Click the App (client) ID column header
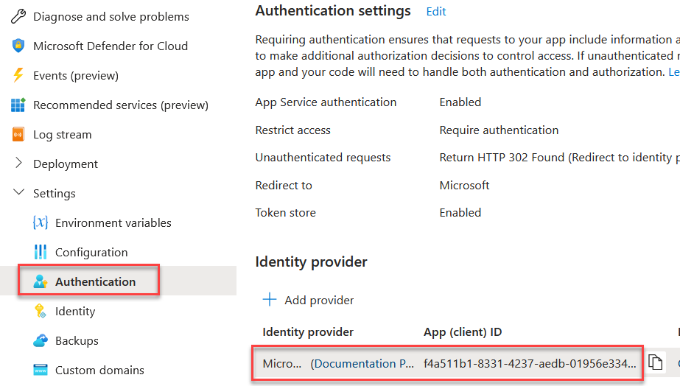The height and width of the screenshot is (386, 680). coord(463,331)
